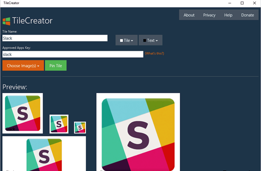Open the Donate page
Screen dimensions: 261x171
pos(247,15)
